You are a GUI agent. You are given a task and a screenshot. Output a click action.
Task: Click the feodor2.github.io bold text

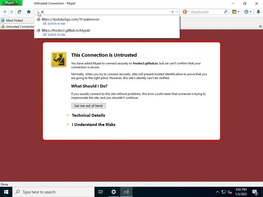(x=145, y=63)
